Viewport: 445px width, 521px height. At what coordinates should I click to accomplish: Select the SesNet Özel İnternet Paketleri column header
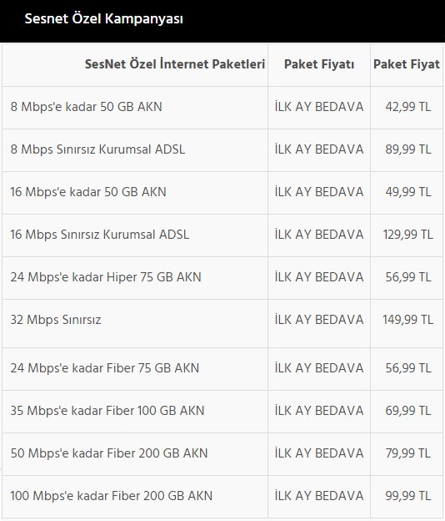pos(175,64)
